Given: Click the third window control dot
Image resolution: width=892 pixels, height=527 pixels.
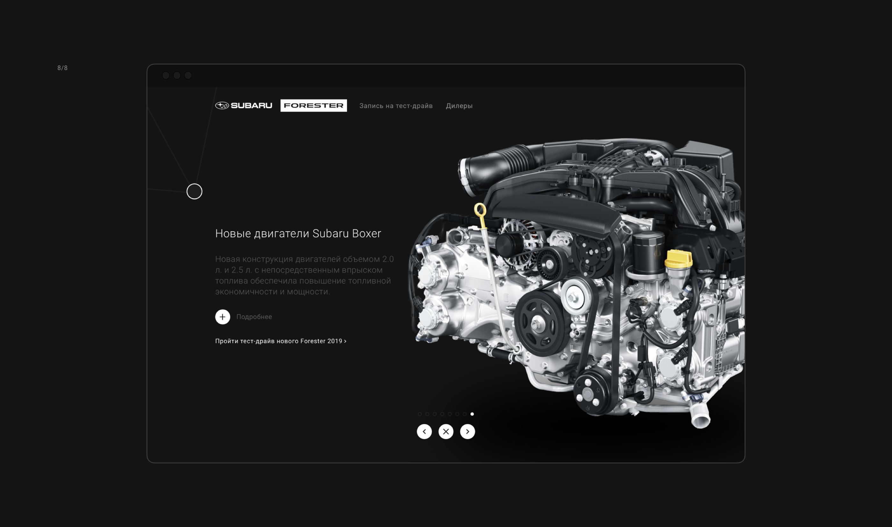Looking at the screenshot, I should [x=188, y=75].
